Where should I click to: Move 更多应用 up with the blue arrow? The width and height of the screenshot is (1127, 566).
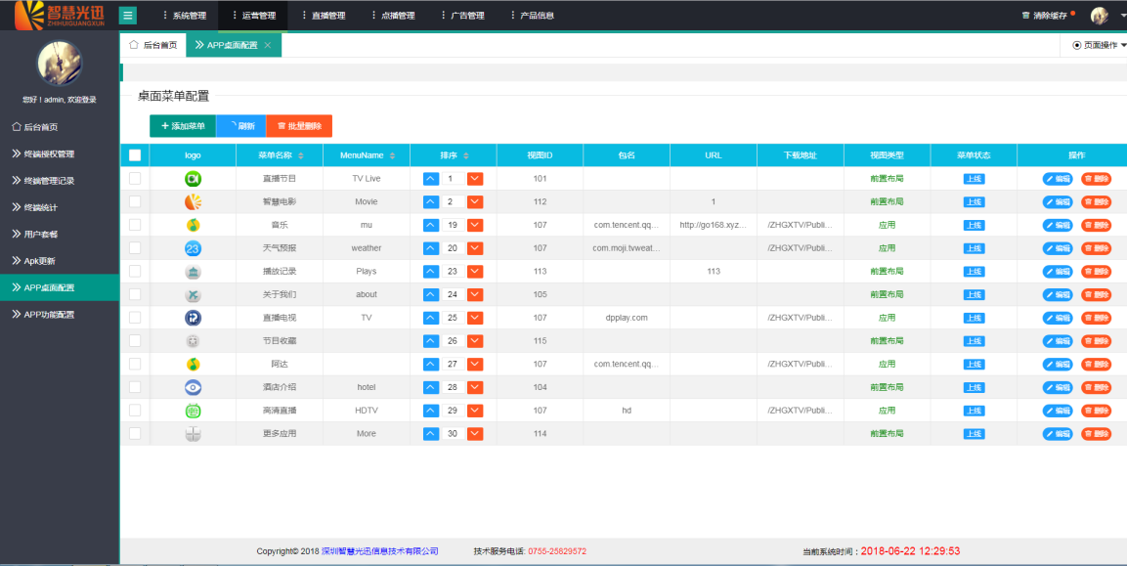pos(430,434)
